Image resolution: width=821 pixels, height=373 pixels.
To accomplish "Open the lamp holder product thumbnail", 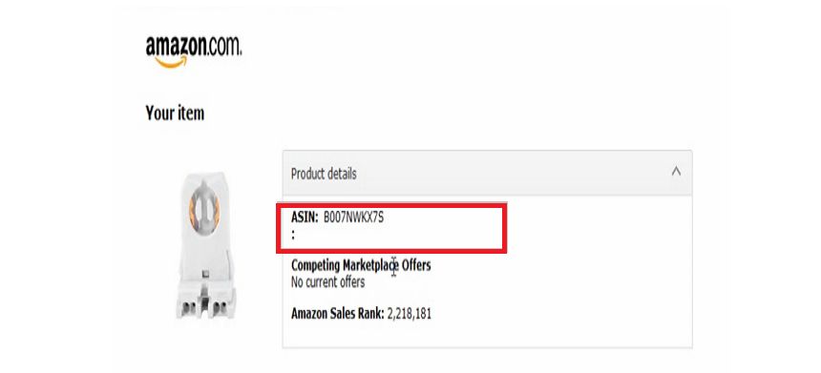I will click(x=206, y=245).
